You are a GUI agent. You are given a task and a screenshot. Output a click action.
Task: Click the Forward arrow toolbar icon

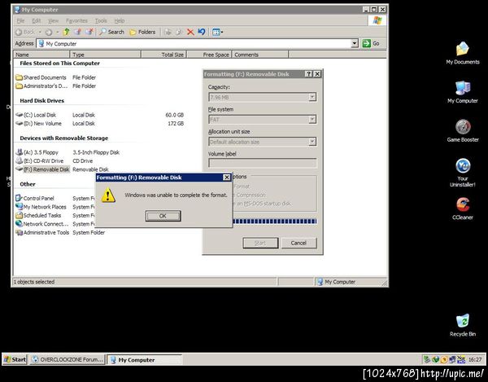point(49,32)
